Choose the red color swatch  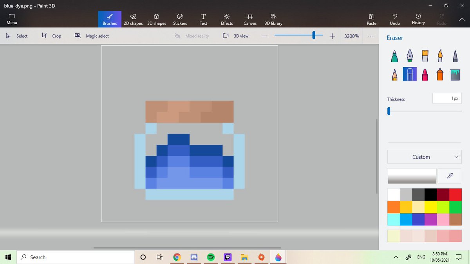coord(455,195)
